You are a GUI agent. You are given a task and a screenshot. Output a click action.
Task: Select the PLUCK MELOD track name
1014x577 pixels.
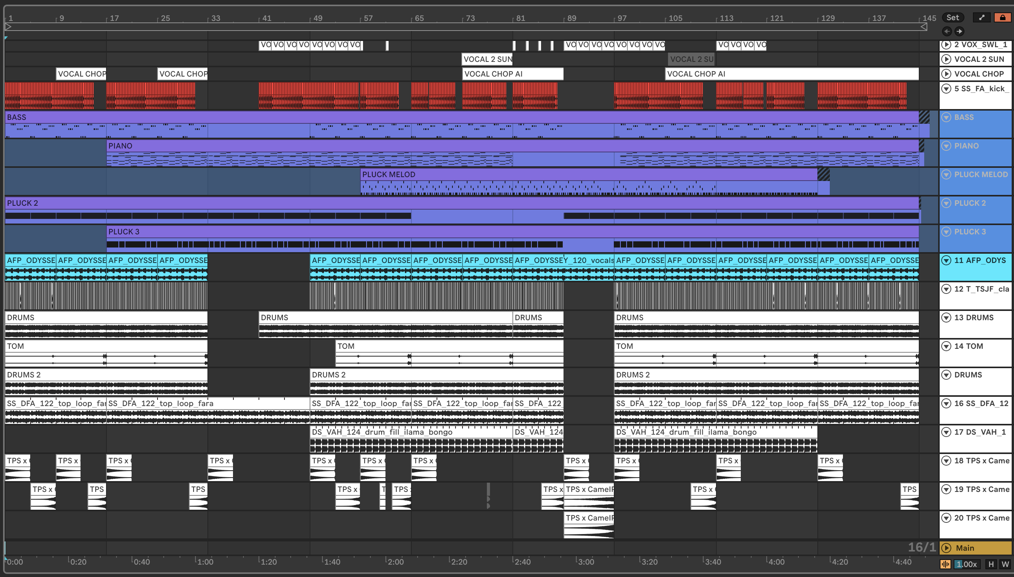pos(981,174)
